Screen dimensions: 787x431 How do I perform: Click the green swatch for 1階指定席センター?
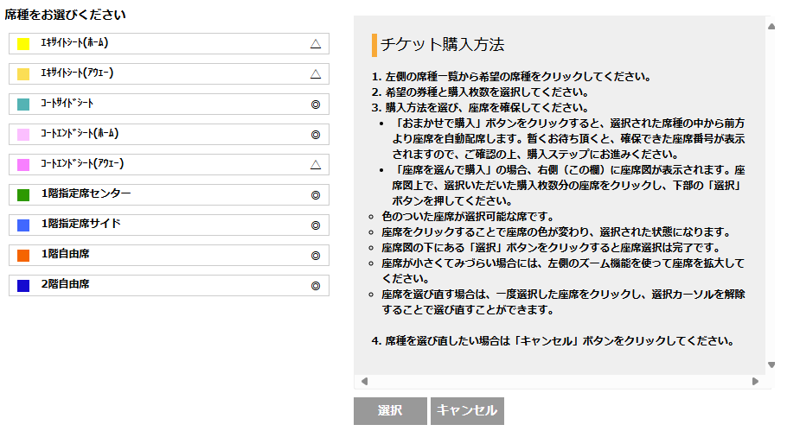23,195
